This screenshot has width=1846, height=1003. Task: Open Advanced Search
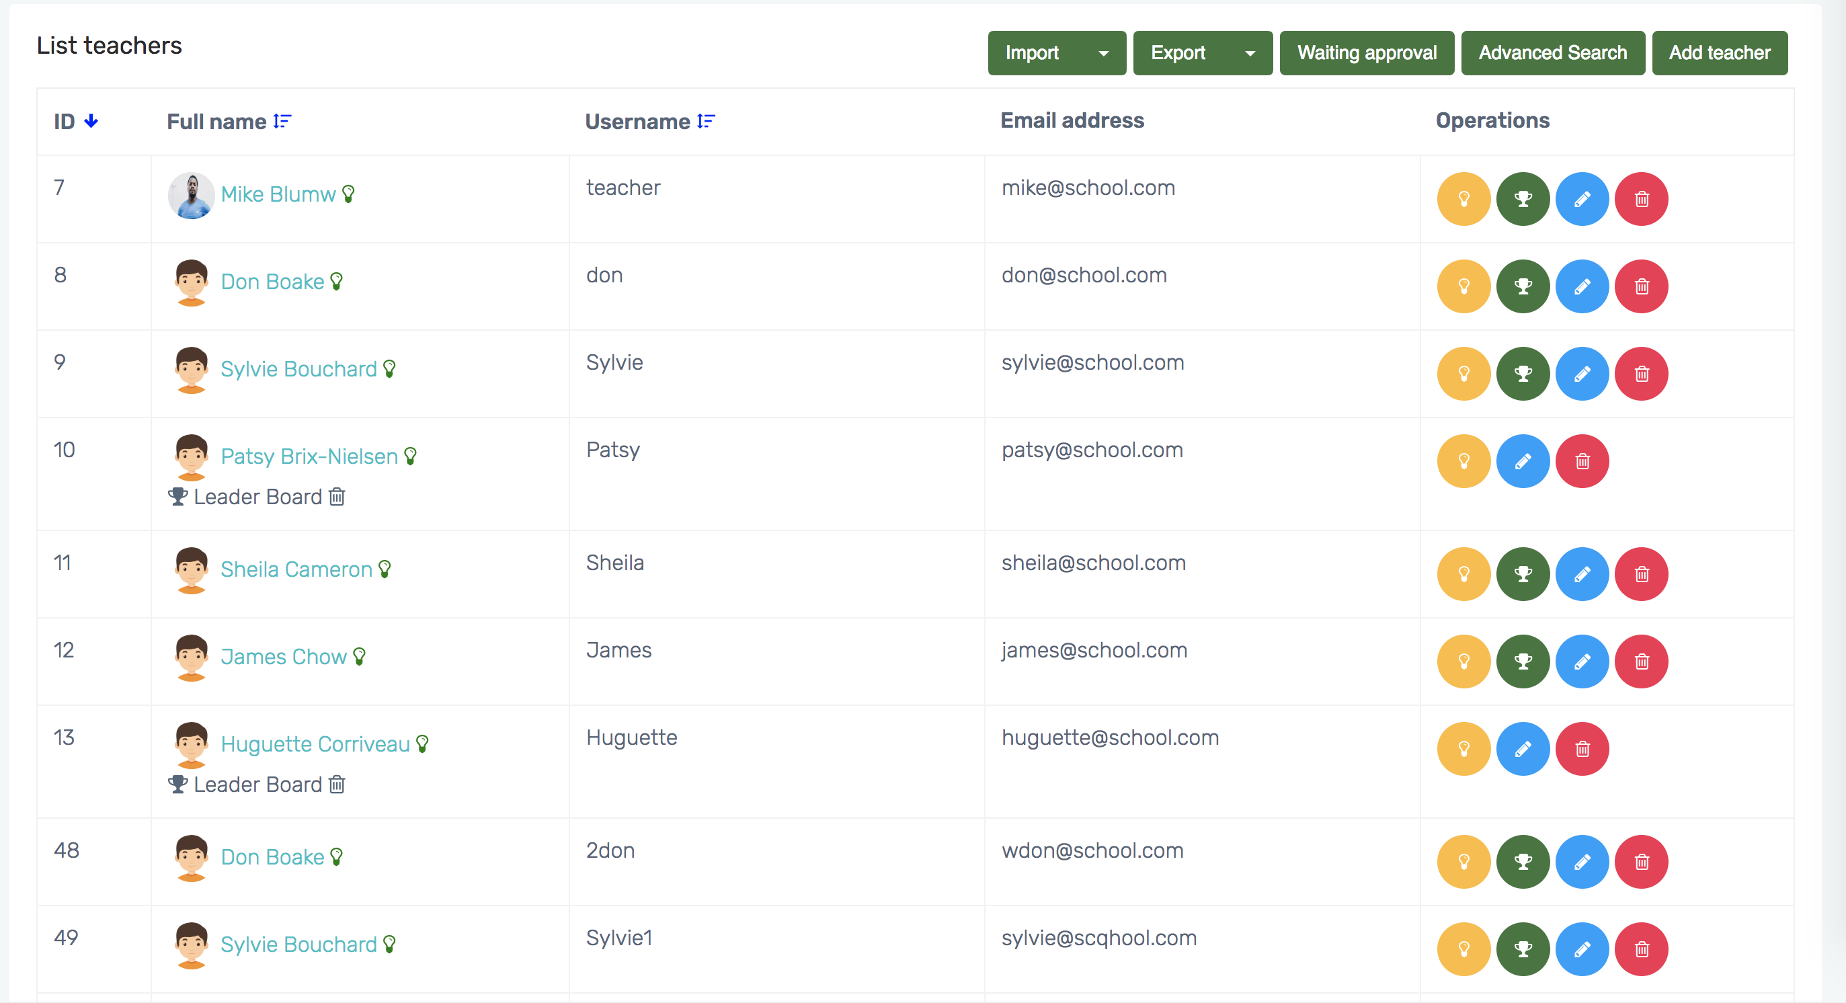1552,53
